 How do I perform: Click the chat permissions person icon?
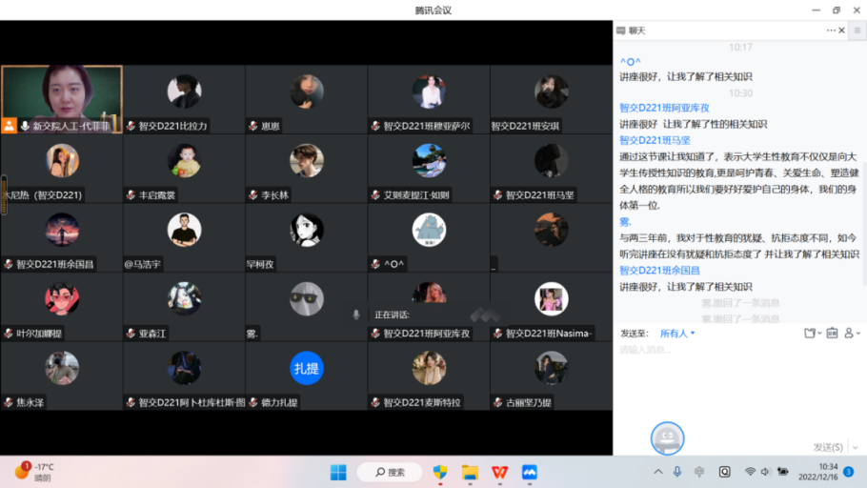click(850, 334)
